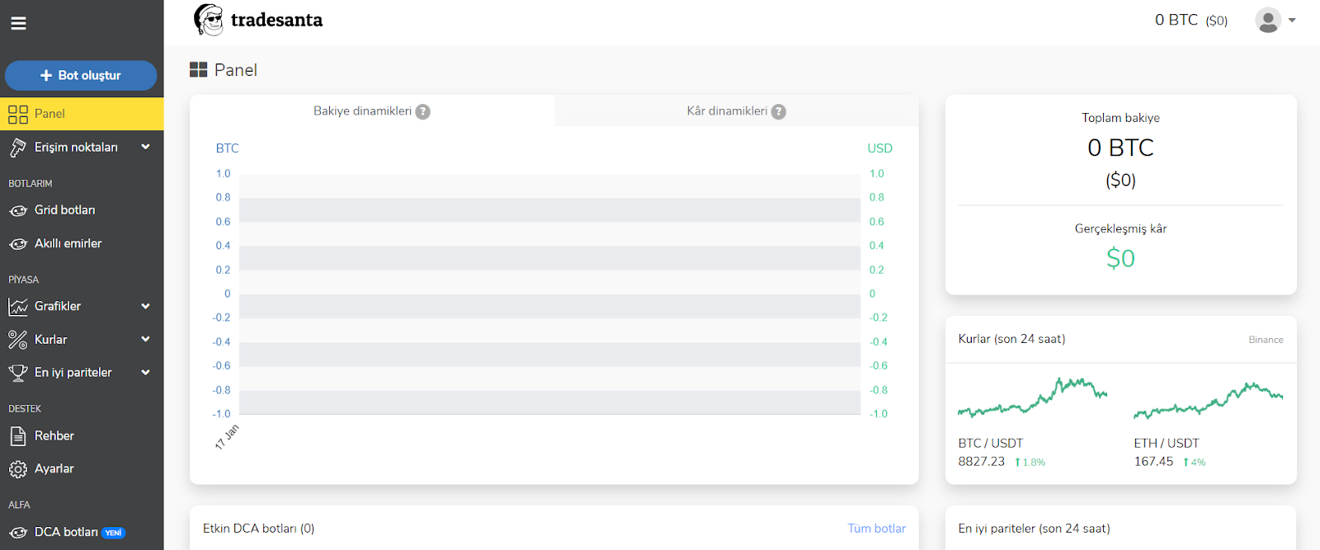Viewport: 1320px width, 550px height.
Task: Click the En iyi pariteler (son 24 saat) heading
Action: point(1034,529)
